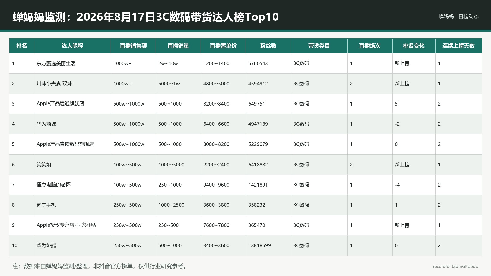Click the unit price 7600~7800

[x=216, y=225]
